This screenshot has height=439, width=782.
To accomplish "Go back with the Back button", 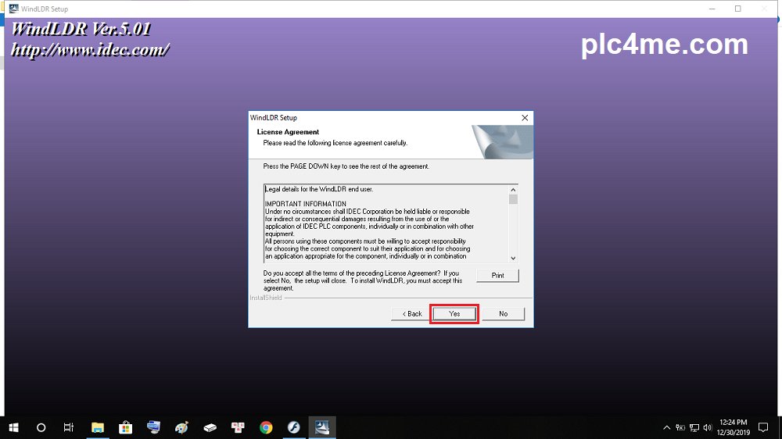I will click(412, 313).
